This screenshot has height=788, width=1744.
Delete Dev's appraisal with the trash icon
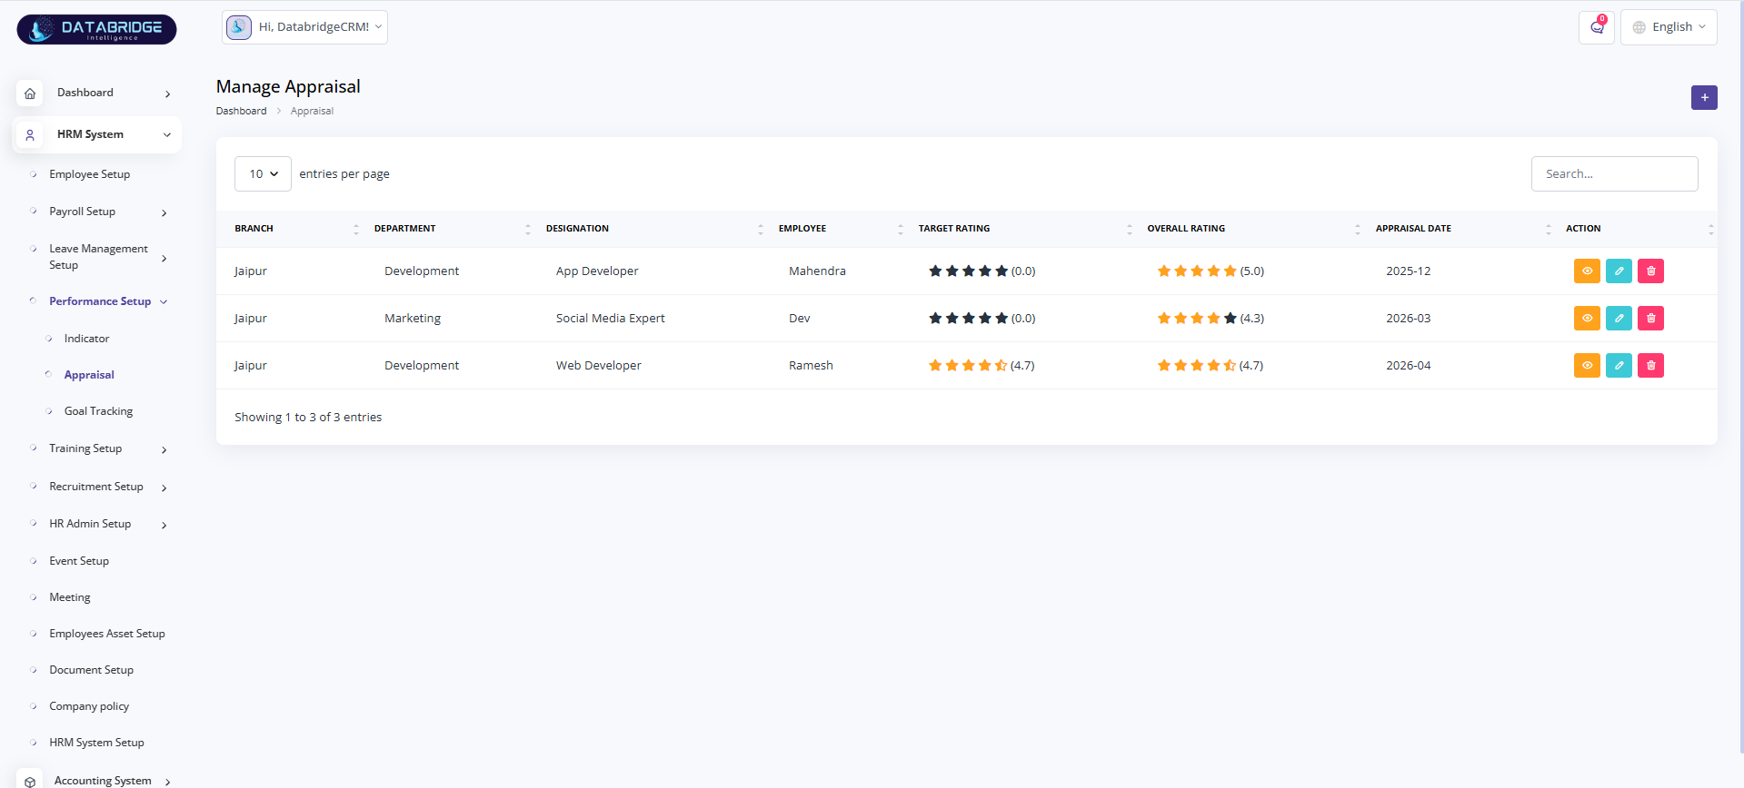point(1650,318)
